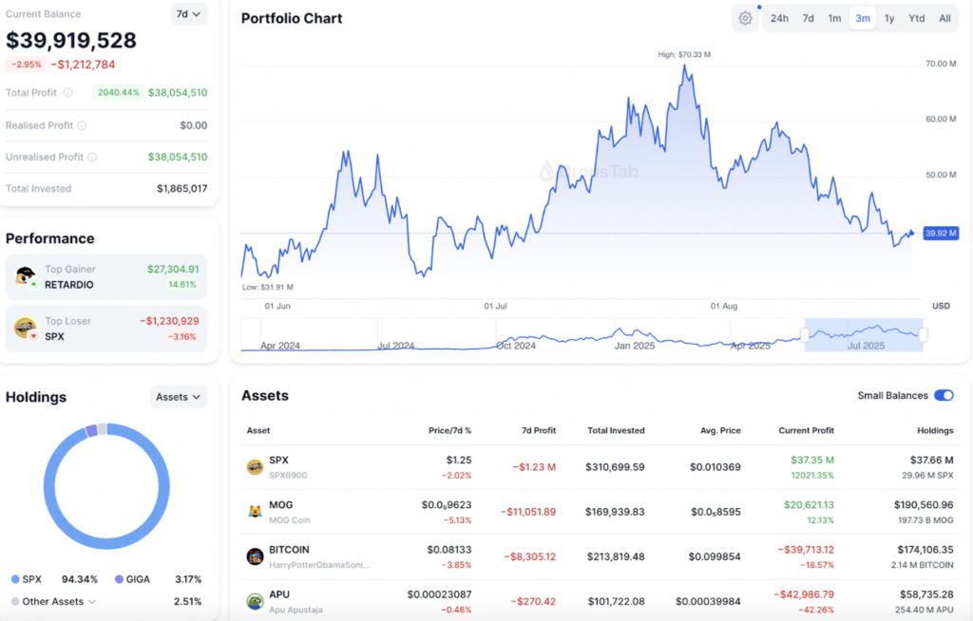Click APU holdings value $58,735.28
This screenshot has width=973, height=621.
926,594
